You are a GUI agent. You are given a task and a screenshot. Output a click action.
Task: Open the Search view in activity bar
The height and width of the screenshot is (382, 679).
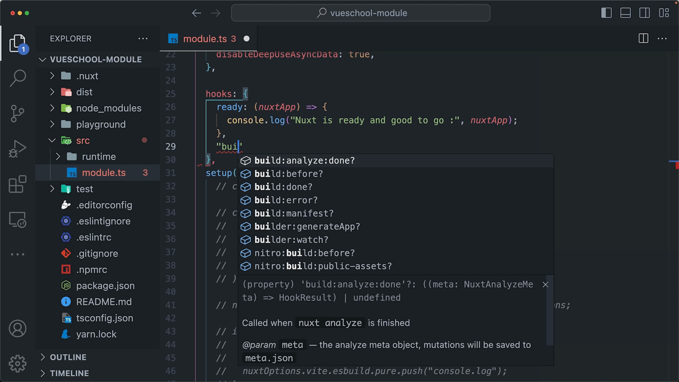[x=17, y=78]
